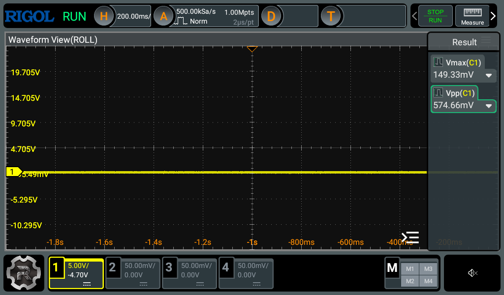Toggle Math M2 operation
This screenshot has height=295, width=504.
[x=410, y=281]
